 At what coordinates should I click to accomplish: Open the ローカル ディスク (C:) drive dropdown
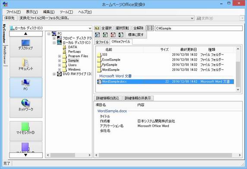(90, 29)
